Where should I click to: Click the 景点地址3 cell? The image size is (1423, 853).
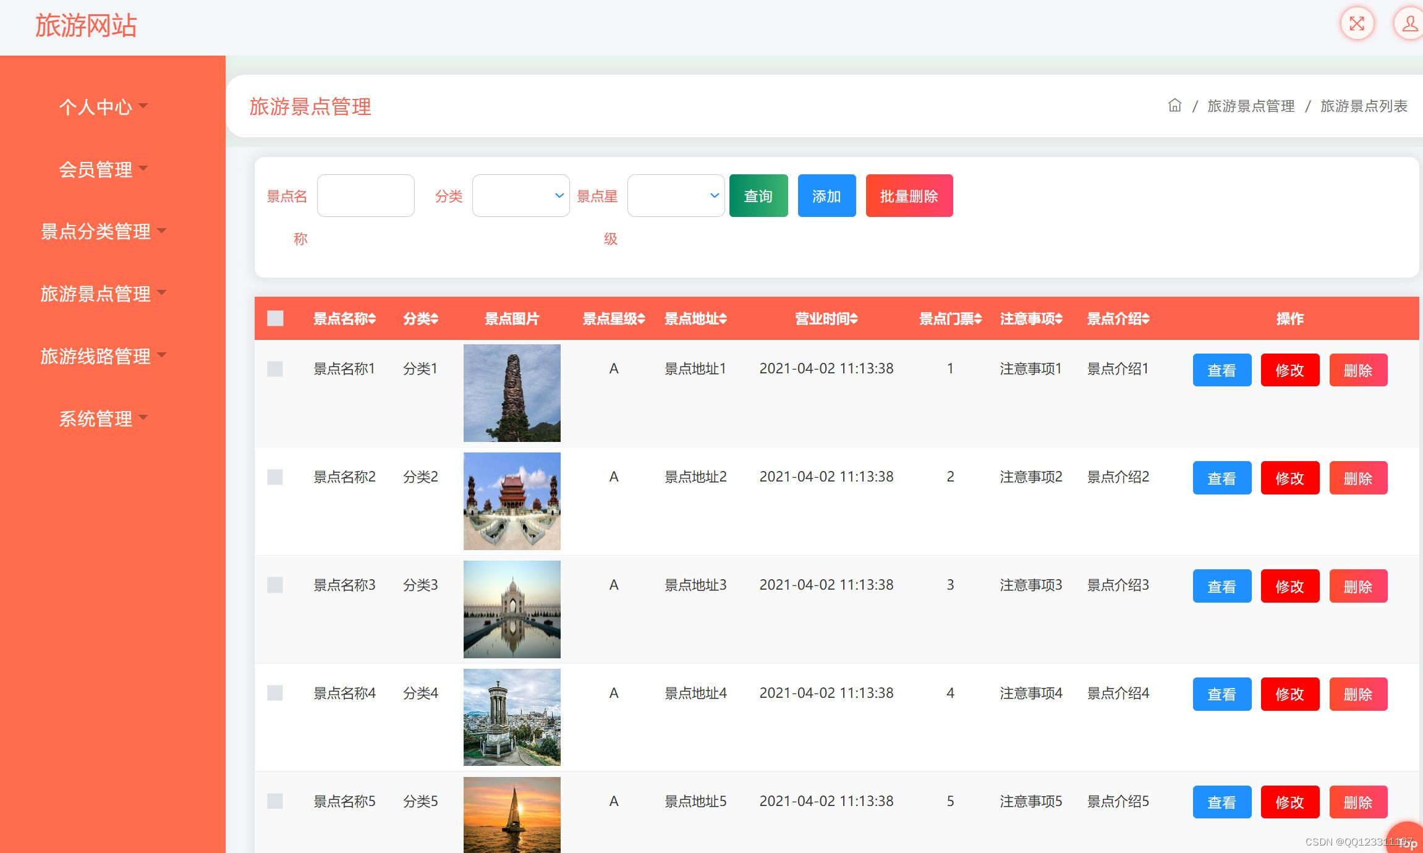pyautogui.click(x=695, y=585)
